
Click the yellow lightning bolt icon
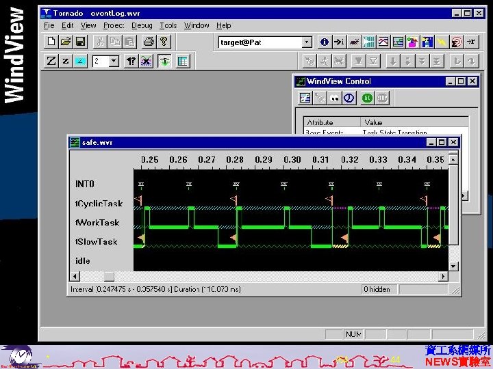(x=442, y=42)
